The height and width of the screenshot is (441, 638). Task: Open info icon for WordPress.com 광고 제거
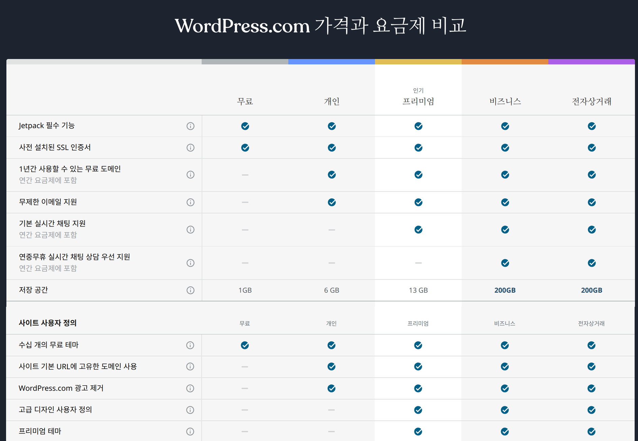pyautogui.click(x=190, y=388)
